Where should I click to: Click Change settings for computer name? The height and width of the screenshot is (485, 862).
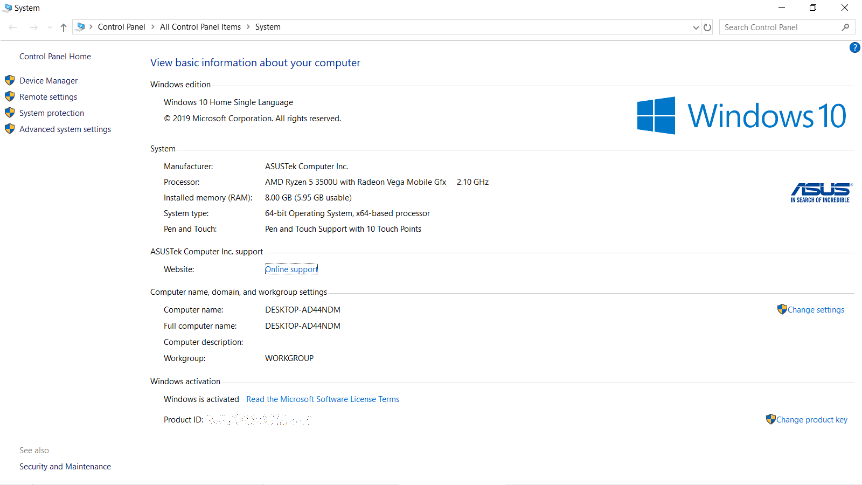(816, 310)
